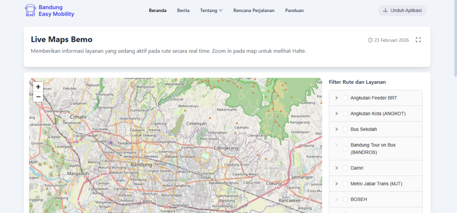Click the Bandung Easy Mobility bus logo

(30, 11)
